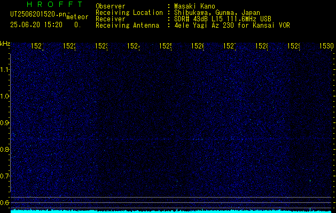Select 4ele Yagi Az 230 antenna text
The width and height of the screenshot is (336, 213).
pos(232,26)
